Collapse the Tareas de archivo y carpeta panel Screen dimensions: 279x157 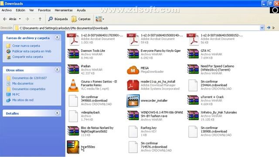(x=57, y=38)
